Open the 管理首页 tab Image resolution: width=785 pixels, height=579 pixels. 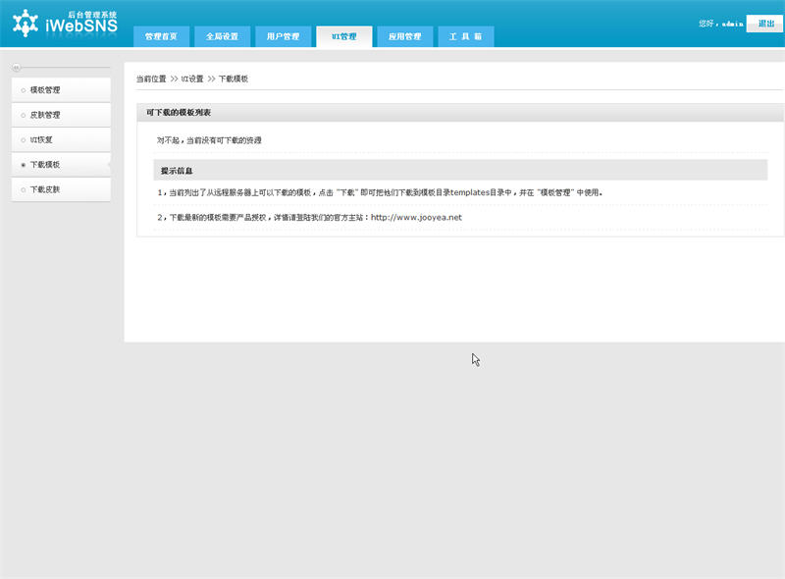coord(161,36)
